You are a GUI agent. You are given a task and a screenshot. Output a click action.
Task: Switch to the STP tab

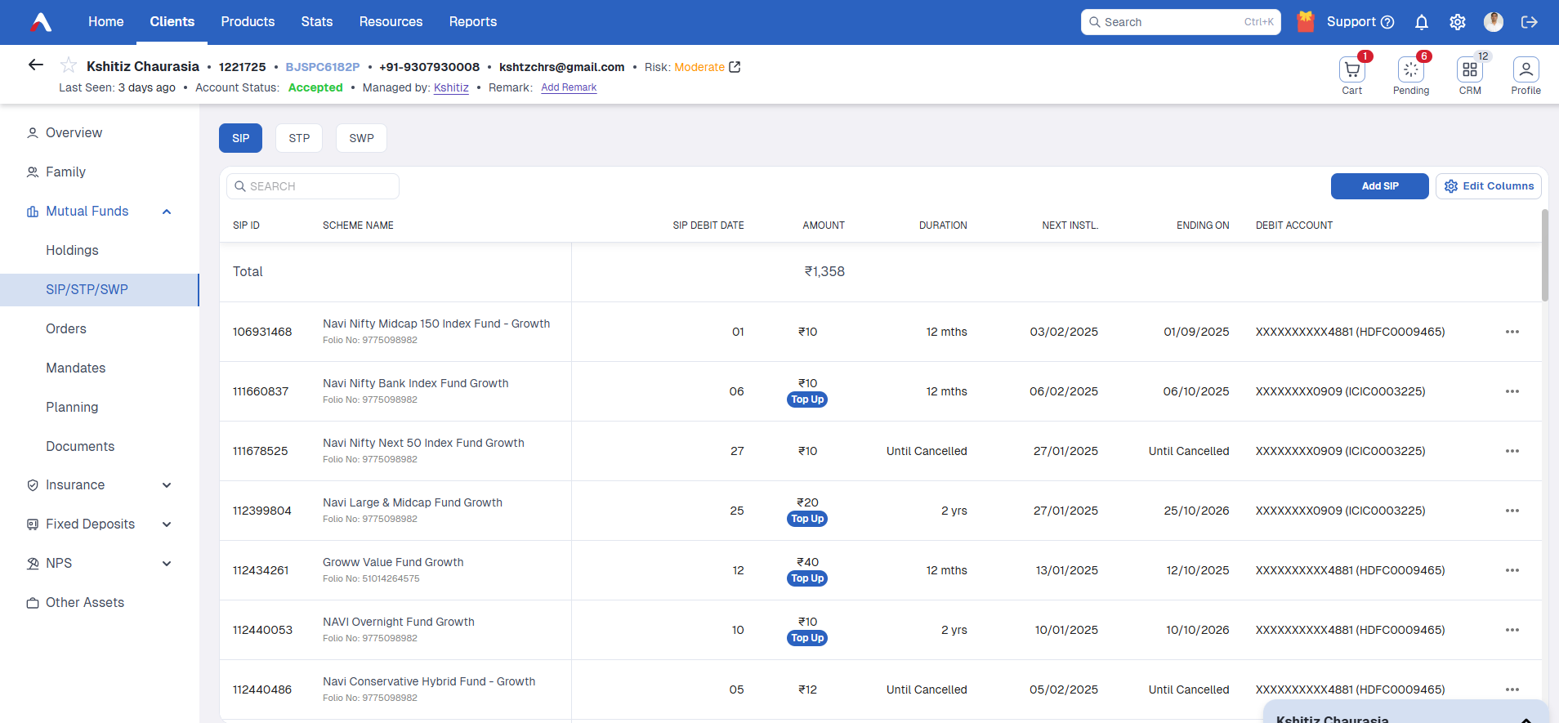[x=299, y=138]
